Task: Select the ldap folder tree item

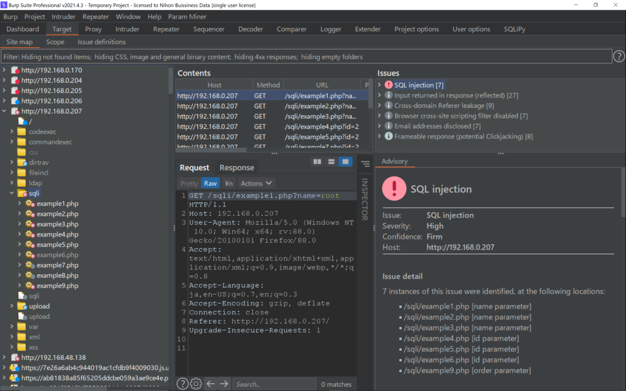Action: 35,183
